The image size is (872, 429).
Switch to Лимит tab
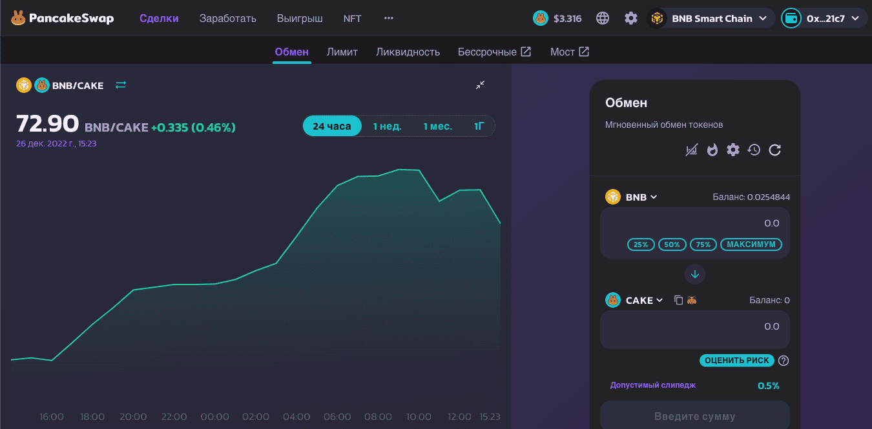(x=342, y=52)
